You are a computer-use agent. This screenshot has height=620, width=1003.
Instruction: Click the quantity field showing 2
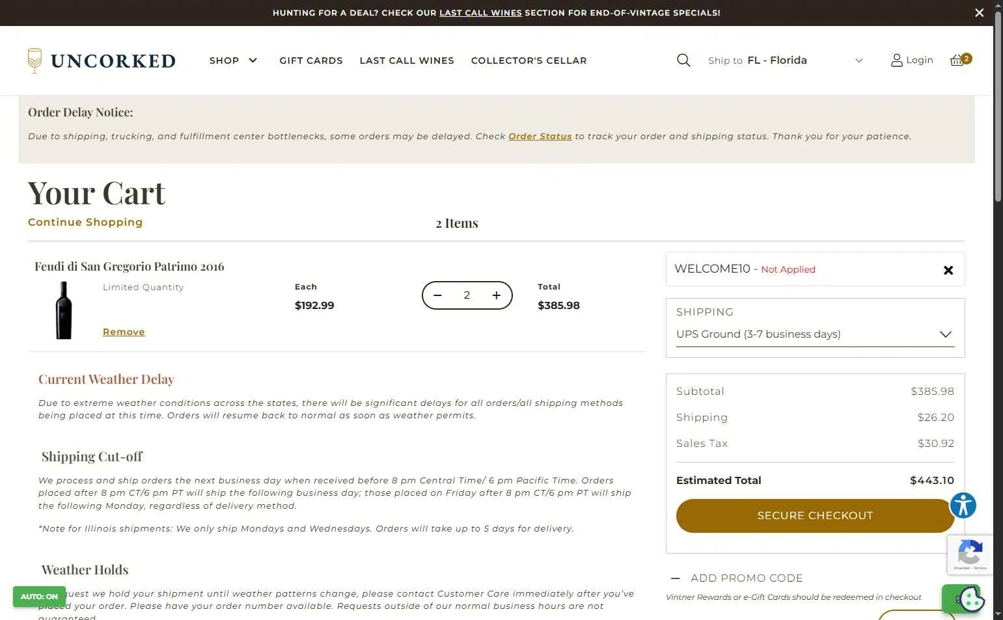467,295
